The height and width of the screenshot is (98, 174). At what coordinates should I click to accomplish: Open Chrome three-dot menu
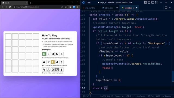pyautogui.click(x=78, y=7)
